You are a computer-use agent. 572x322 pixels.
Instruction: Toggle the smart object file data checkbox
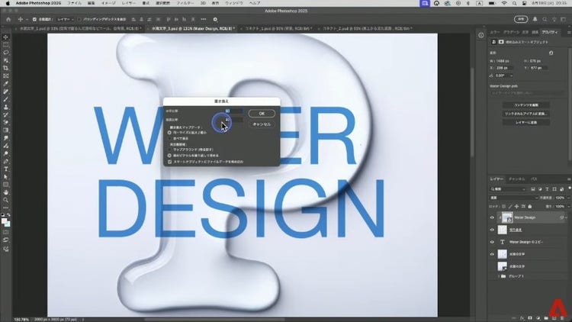pyautogui.click(x=169, y=163)
